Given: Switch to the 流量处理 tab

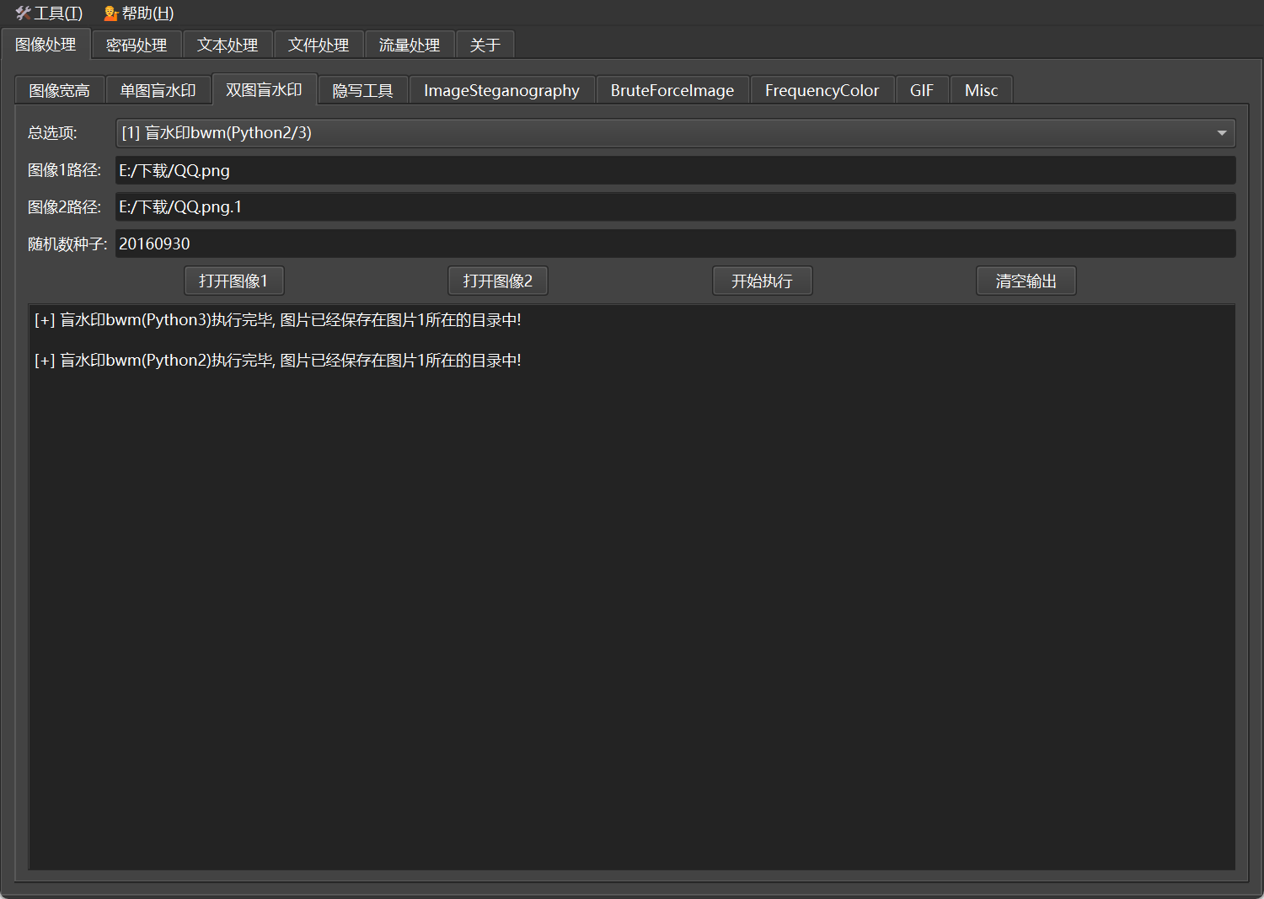Looking at the screenshot, I should 410,45.
